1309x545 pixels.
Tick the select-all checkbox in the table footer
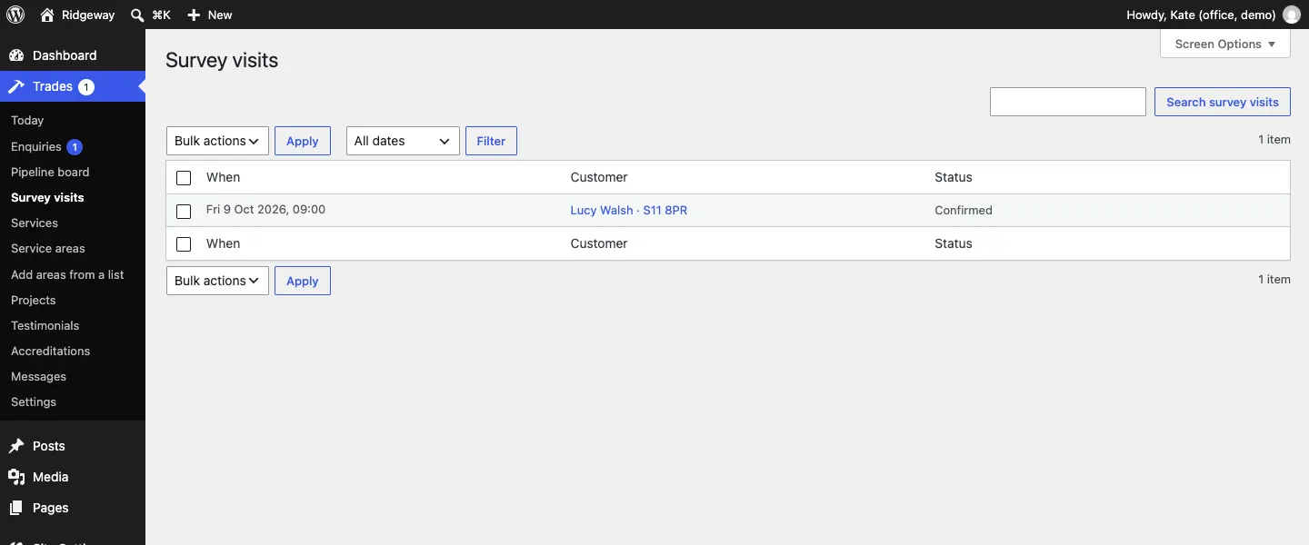pos(184,244)
